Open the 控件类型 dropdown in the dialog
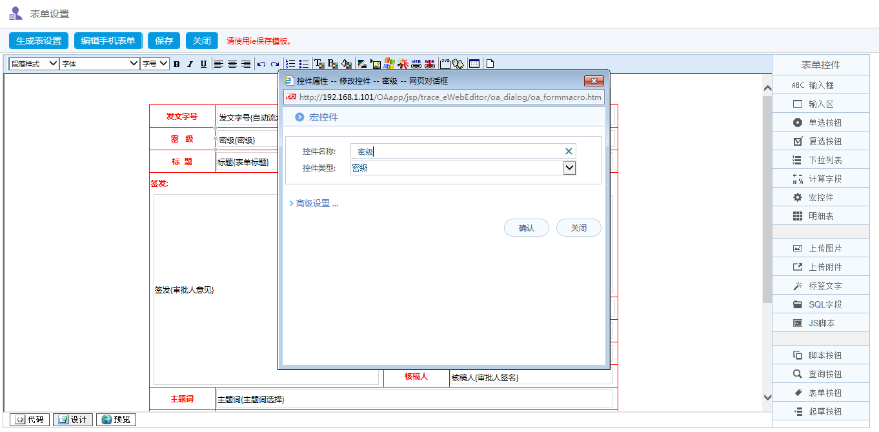Screen dimensions: 879x432 569,167
